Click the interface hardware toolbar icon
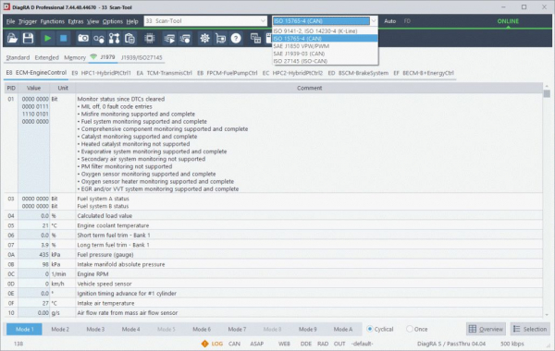 220,39
